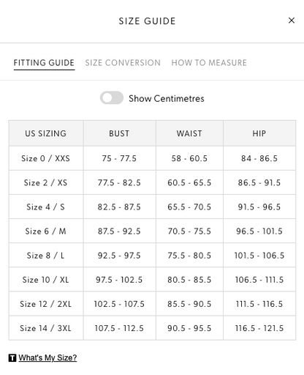
Task: Select the Size 0 / XXS row label
Action: [x=46, y=158]
